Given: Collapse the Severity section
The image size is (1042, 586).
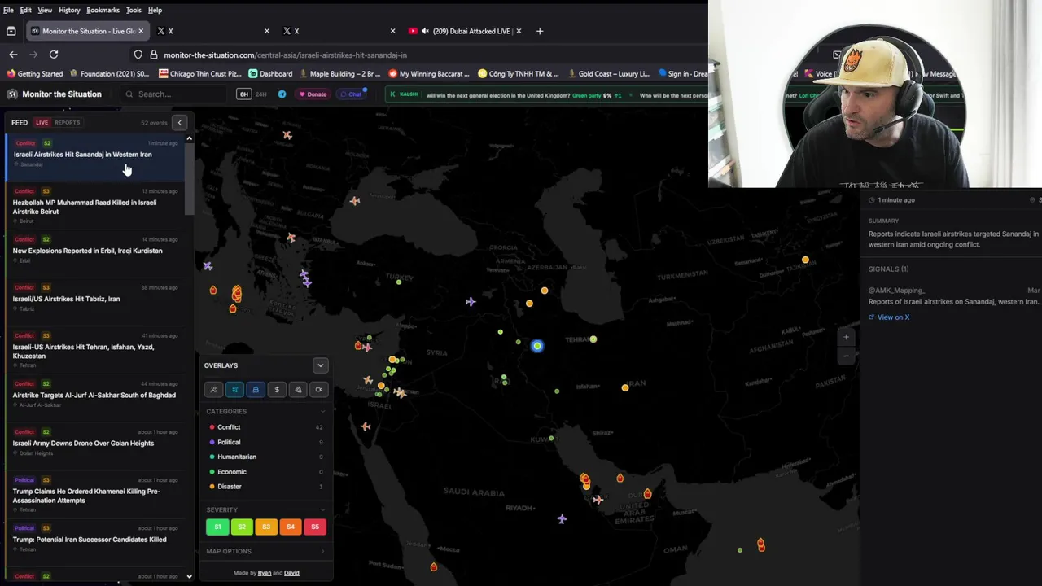Looking at the screenshot, I should pos(265,510).
